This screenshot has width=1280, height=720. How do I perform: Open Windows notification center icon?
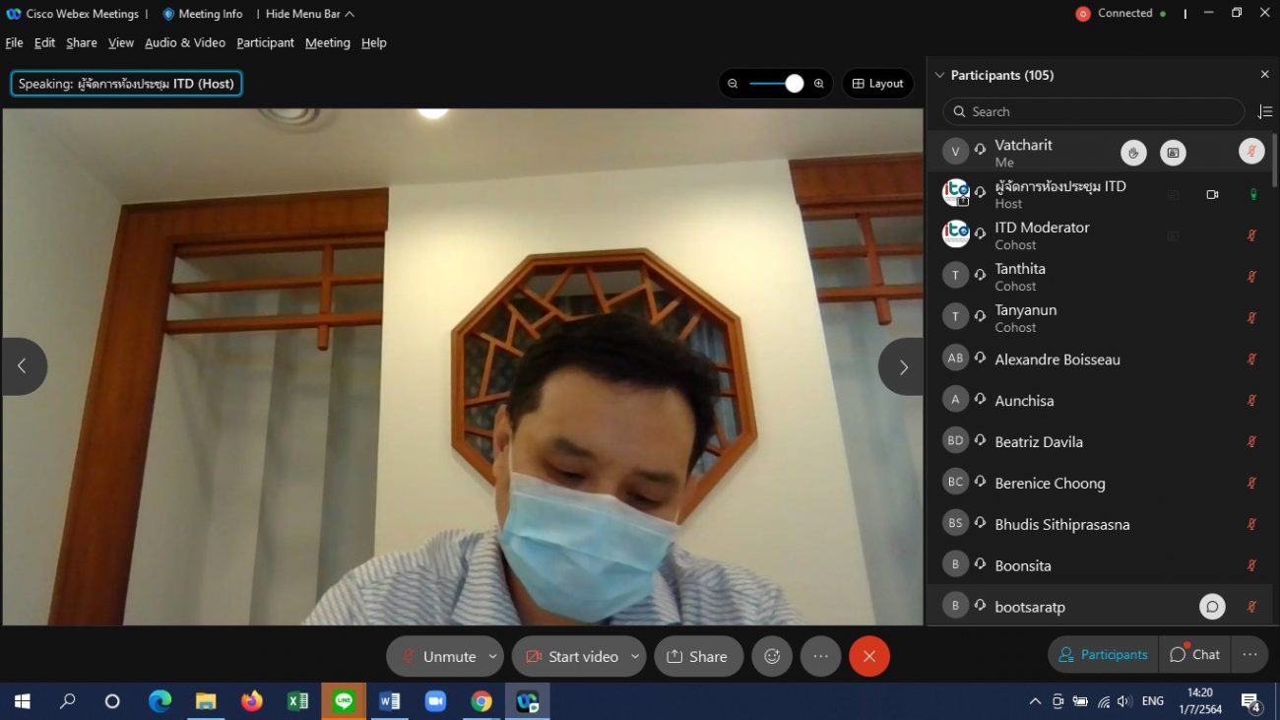pos(1251,702)
